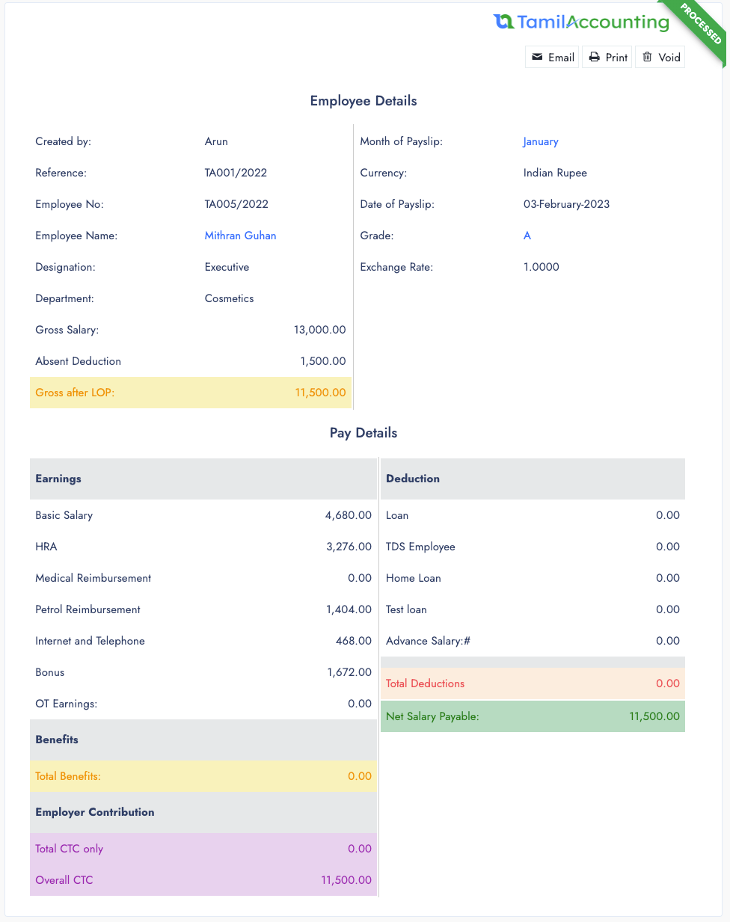Click the TDS Employee deduction label
Viewport: 730px width, 922px height.
coord(420,547)
